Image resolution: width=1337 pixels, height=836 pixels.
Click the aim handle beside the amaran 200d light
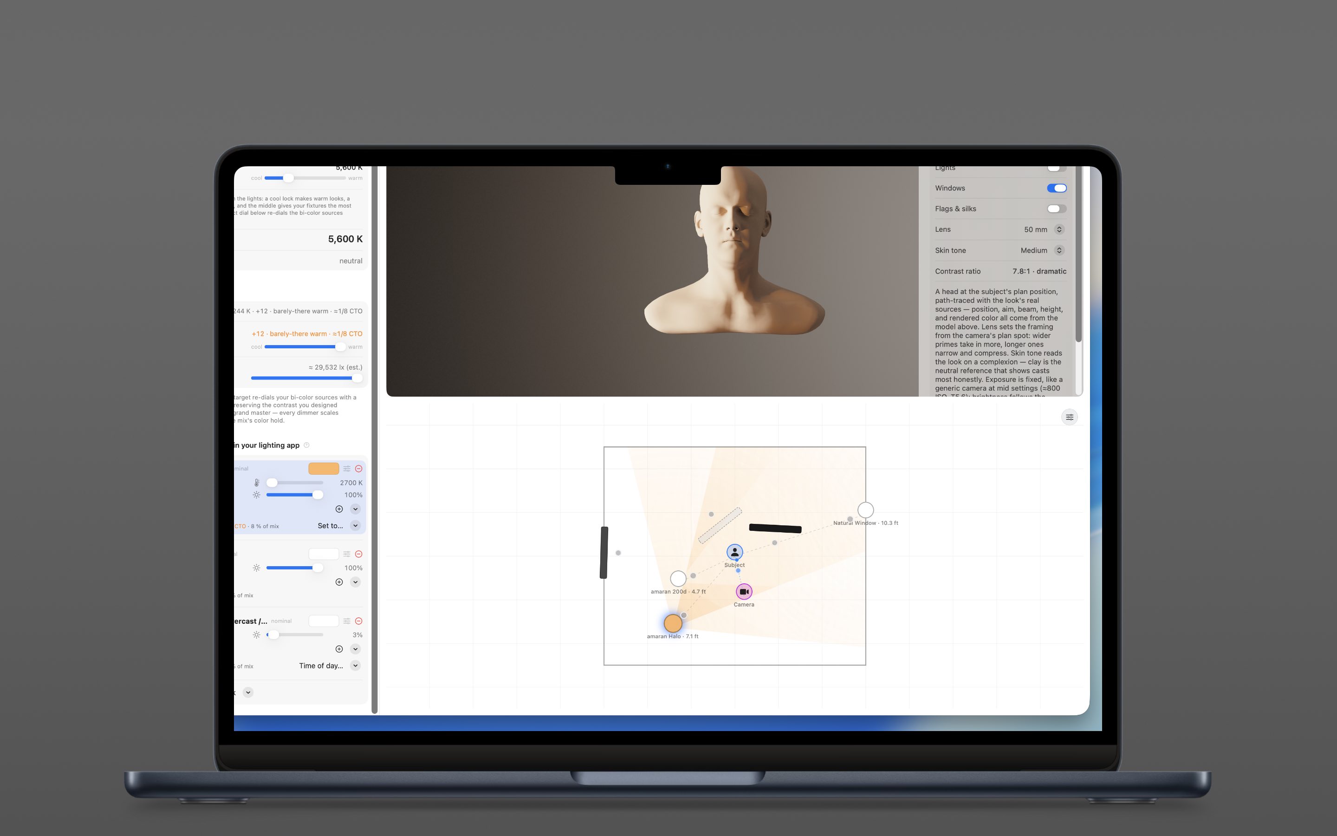(x=693, y=575)
